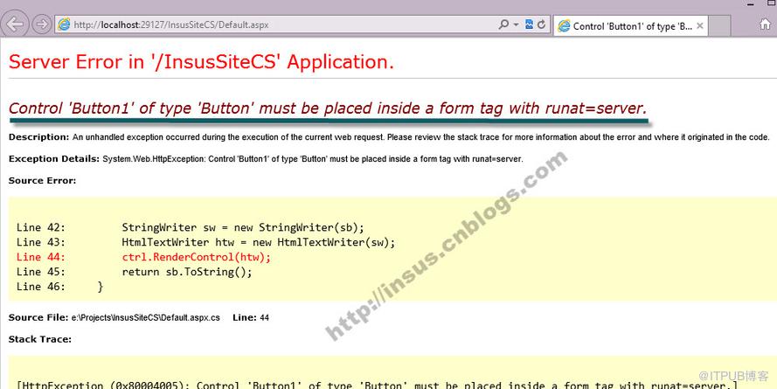This screenshot has width=777, height=389.
Task: Click the italic "Control 'Button1' of type 'Button'" heading
Action: [328, 108]
